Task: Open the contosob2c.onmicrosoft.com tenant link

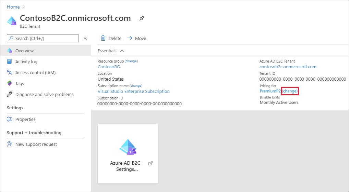Action: point(288,67)
